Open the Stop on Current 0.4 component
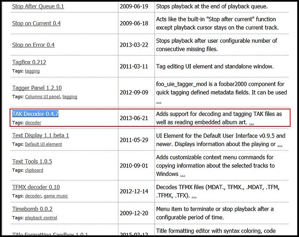 [37, 23]
